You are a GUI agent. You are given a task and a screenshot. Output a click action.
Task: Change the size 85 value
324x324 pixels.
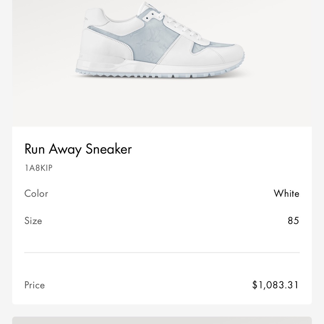click(293, 221)
